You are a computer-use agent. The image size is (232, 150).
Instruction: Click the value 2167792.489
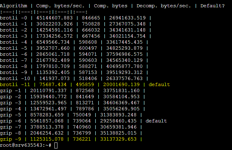pos(53,60)
